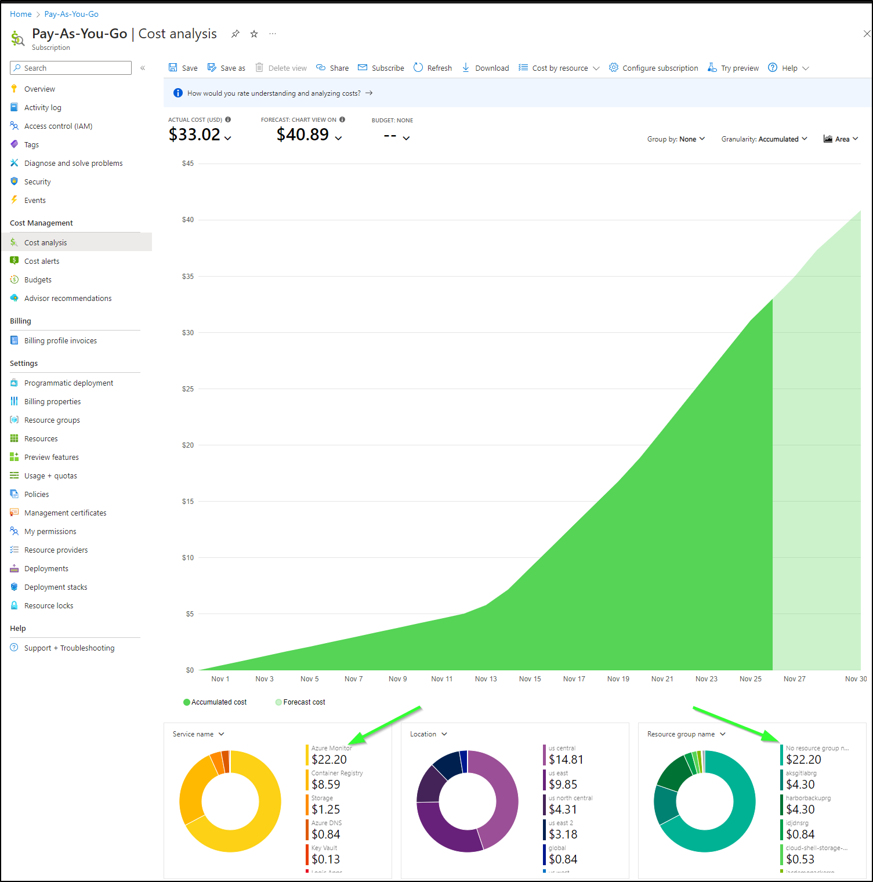873x882 pixels.
Task: Click the Share view icon
Action: pyautogui.click(x=321, y=67)
